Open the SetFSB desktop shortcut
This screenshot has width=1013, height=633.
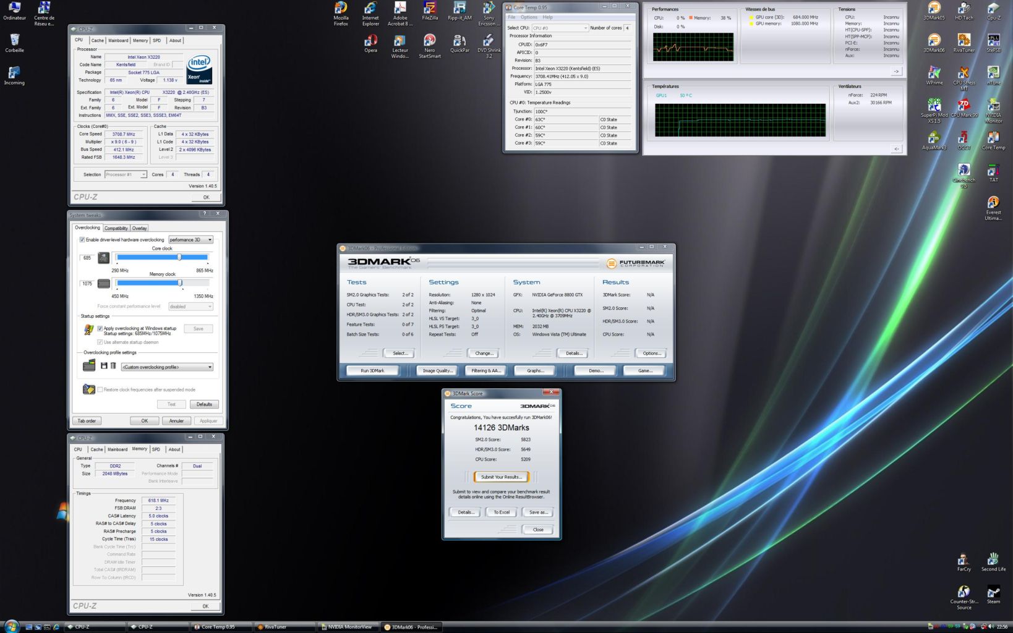(993, 43)
